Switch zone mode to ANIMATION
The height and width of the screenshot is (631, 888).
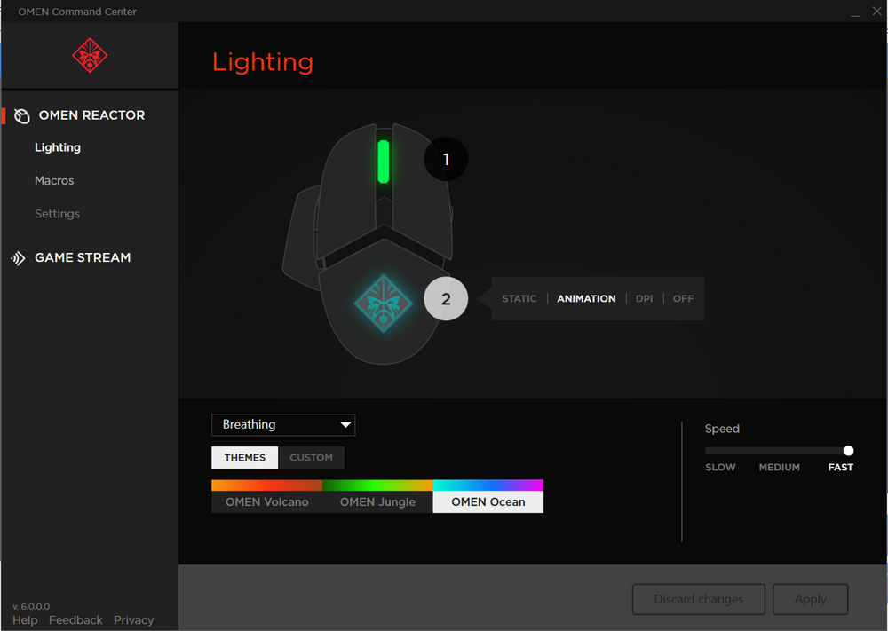[586, 299]
